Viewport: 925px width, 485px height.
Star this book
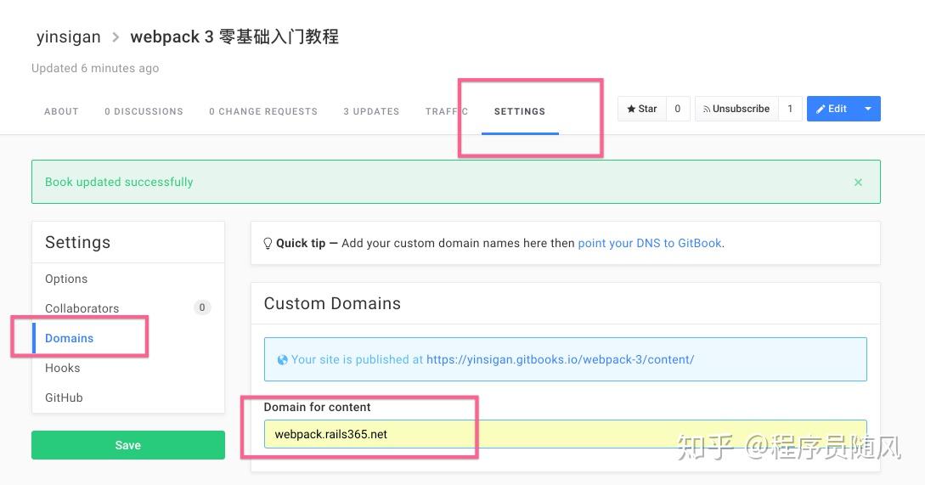(642, 109)
